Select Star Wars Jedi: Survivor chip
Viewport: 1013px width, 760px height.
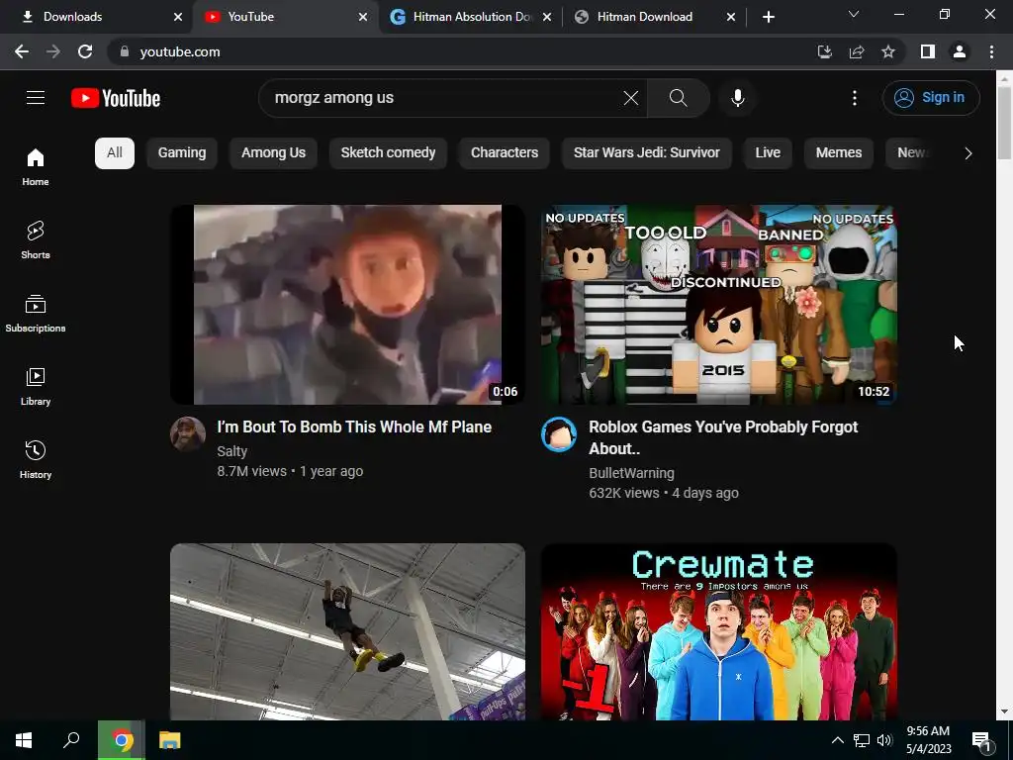pos(647,153)
